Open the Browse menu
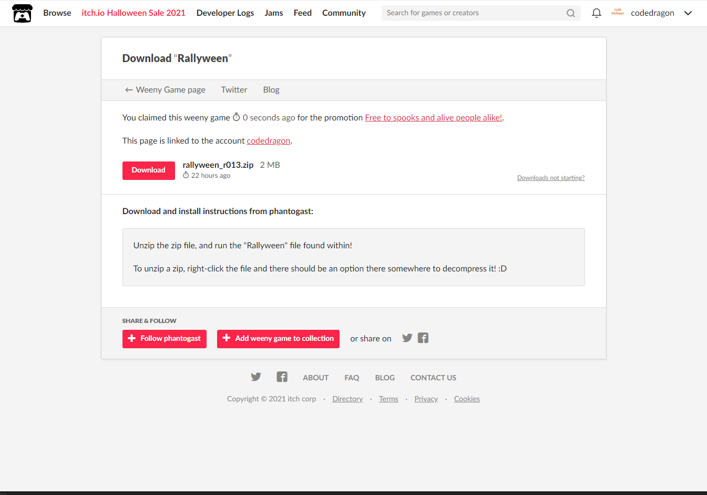The width and height of the screenshot is (707, 495). (x=57, y=13)
